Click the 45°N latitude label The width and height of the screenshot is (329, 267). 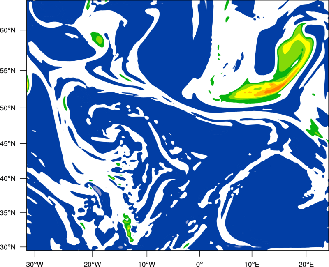[x=8, y=143]
